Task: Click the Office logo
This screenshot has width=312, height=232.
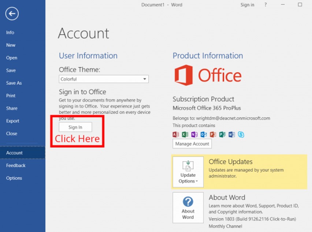Action: point(208,75)
